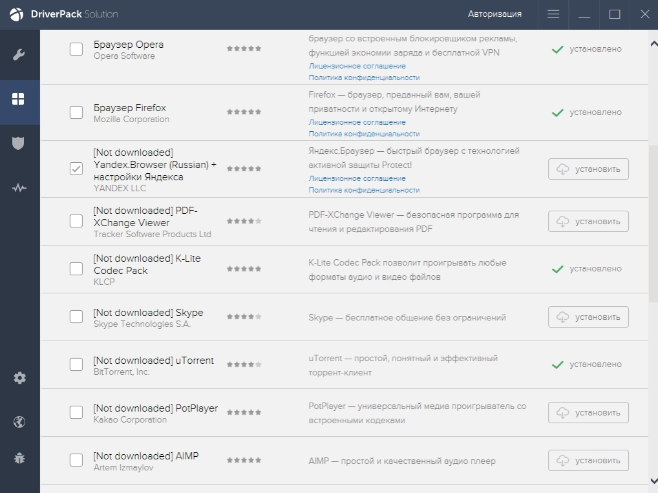Click the DriverPack Solution logo
Viewport: 658px width, 493px height.
(x=17, y=14)
